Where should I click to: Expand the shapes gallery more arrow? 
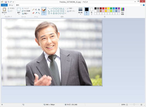tap(65, 13)
